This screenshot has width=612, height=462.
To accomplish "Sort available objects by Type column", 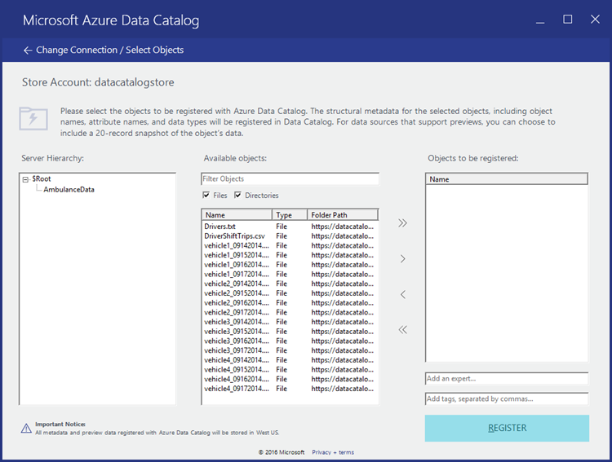I will pos(289,215).
